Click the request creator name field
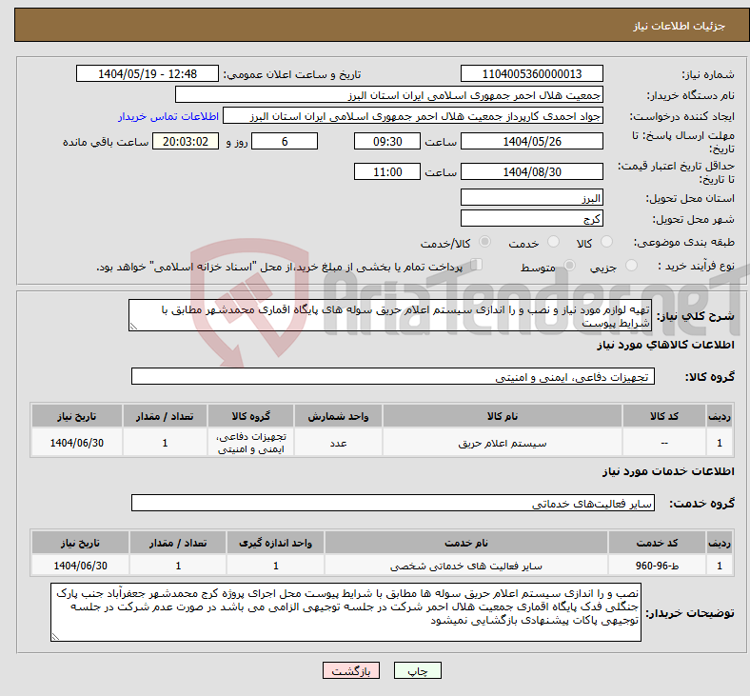 point(413,116)
